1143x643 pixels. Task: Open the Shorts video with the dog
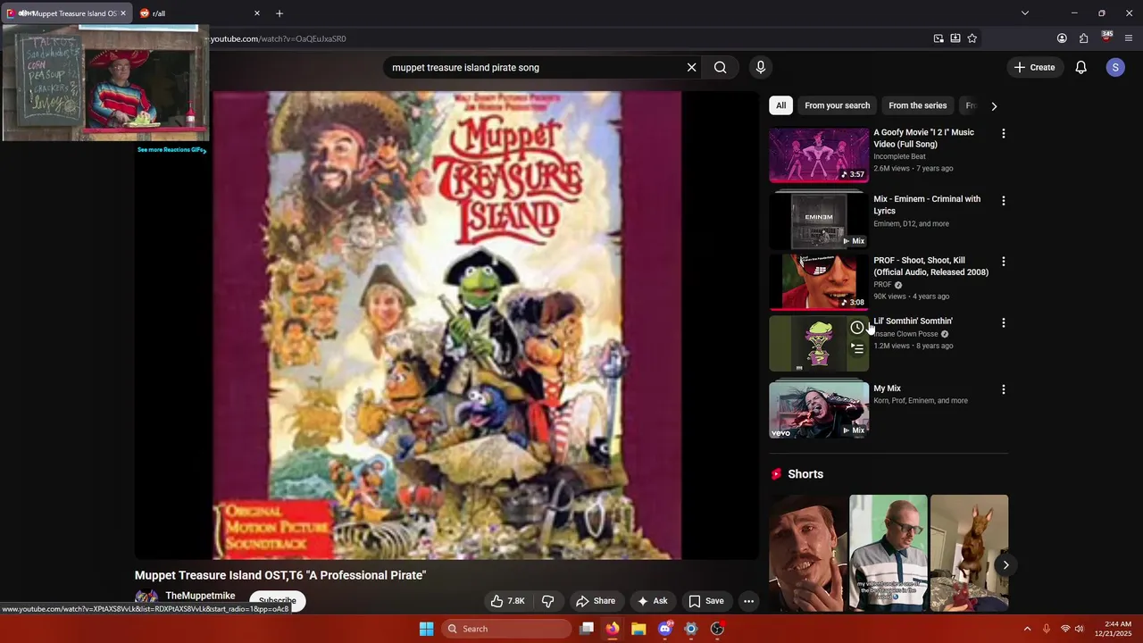click(x=969, y=553)
